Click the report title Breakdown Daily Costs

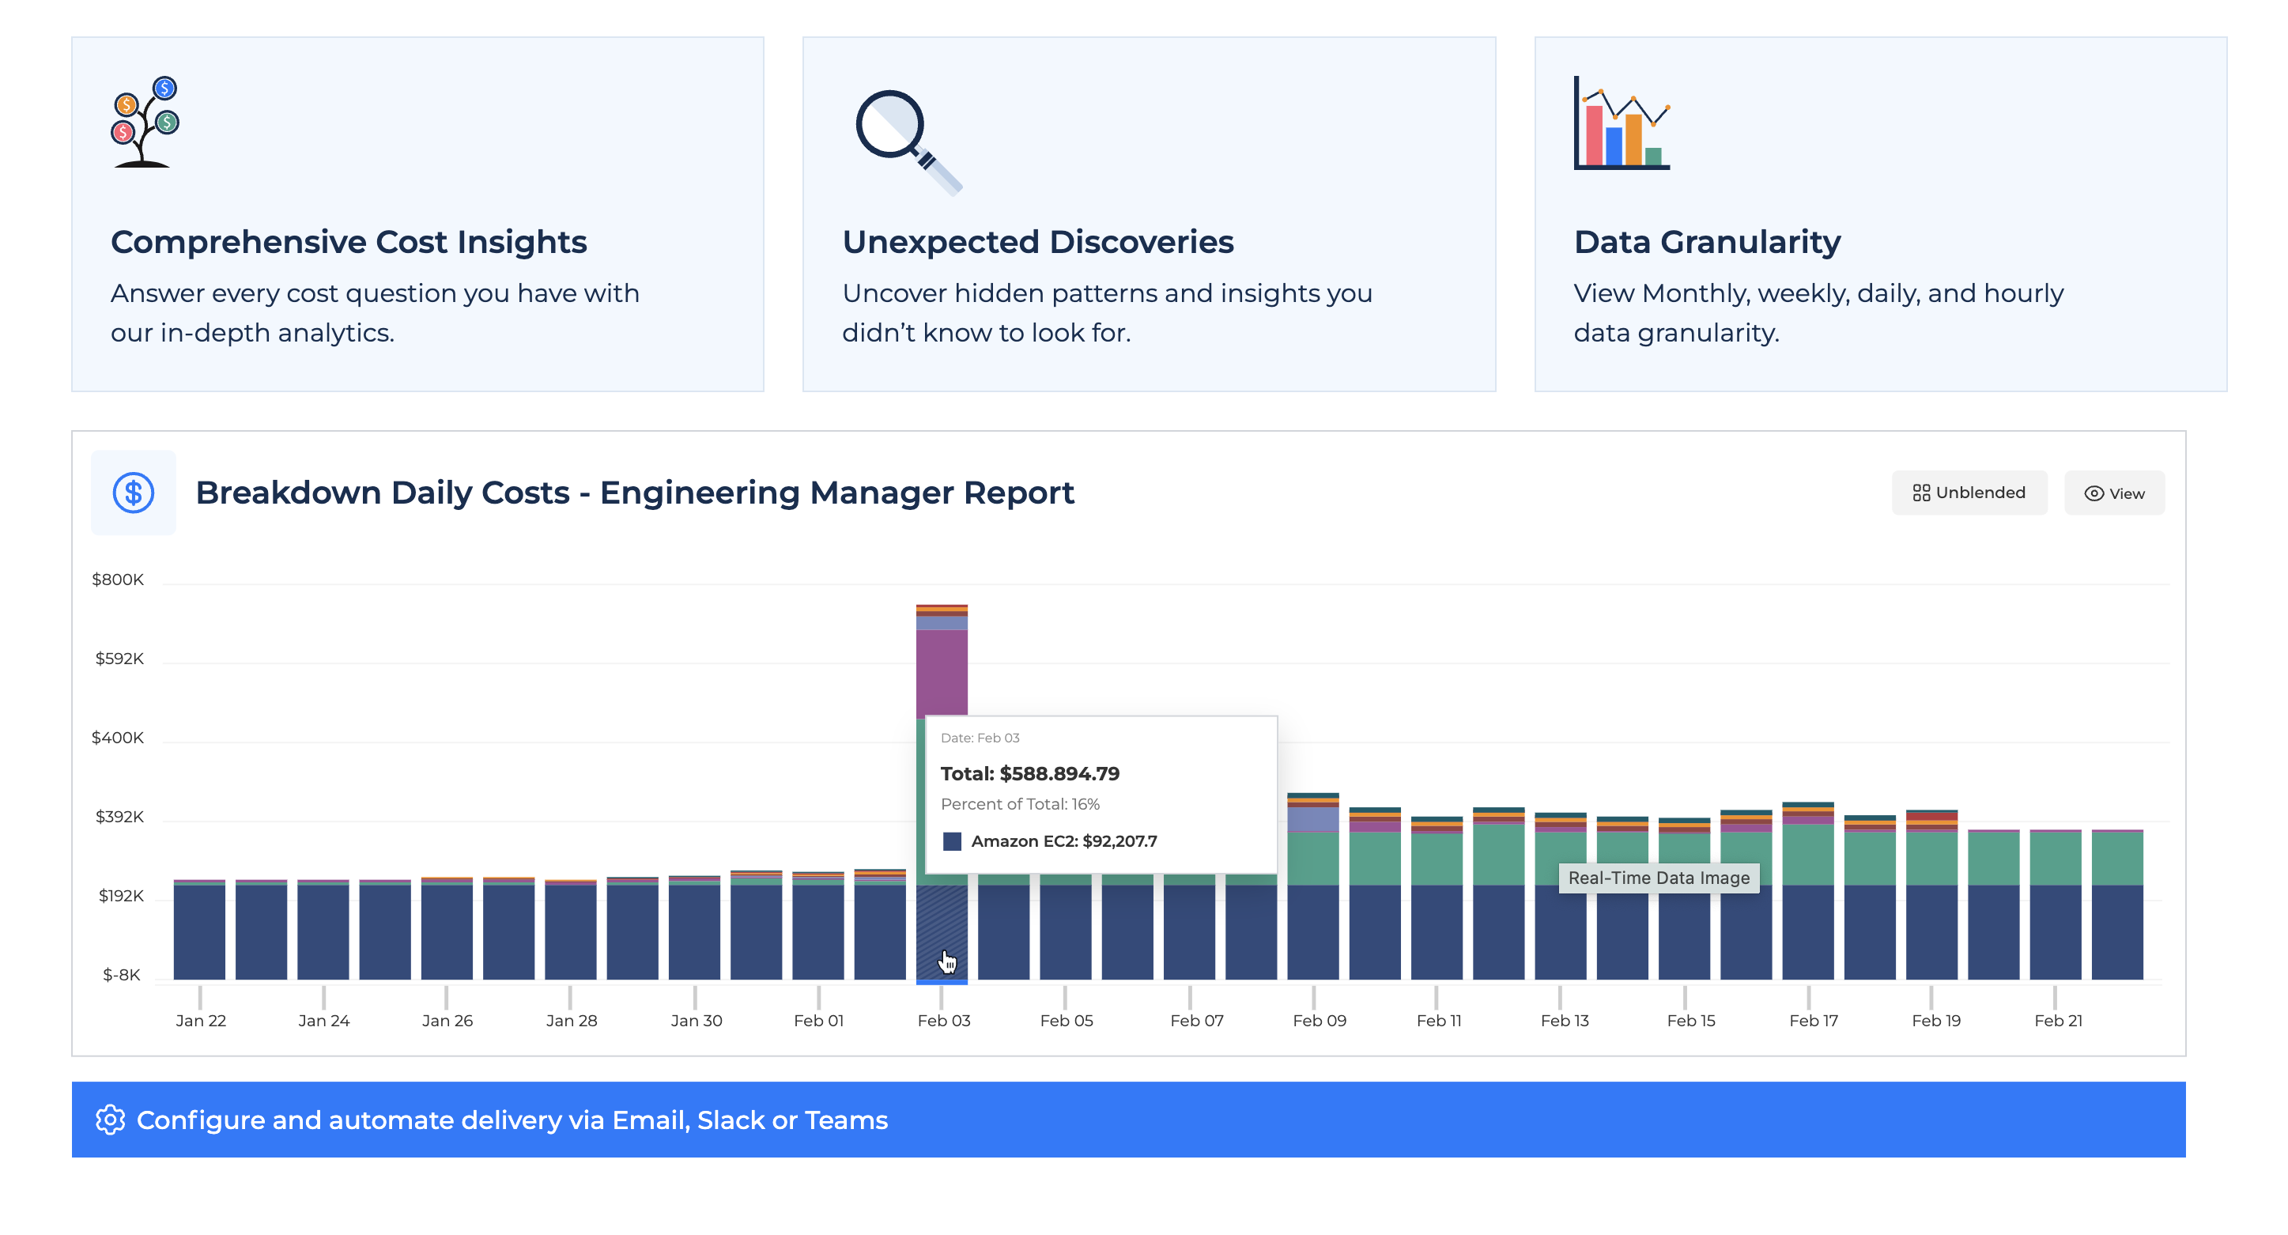[634, 493]
